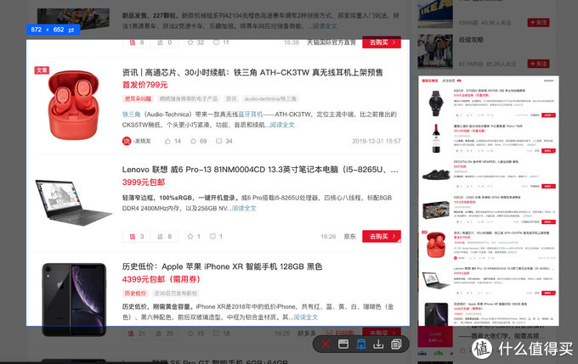Click the 872 x 652 pt size label
Viewport: 578px width, 364px height.
pyautogui.click(x=53, y=30)
